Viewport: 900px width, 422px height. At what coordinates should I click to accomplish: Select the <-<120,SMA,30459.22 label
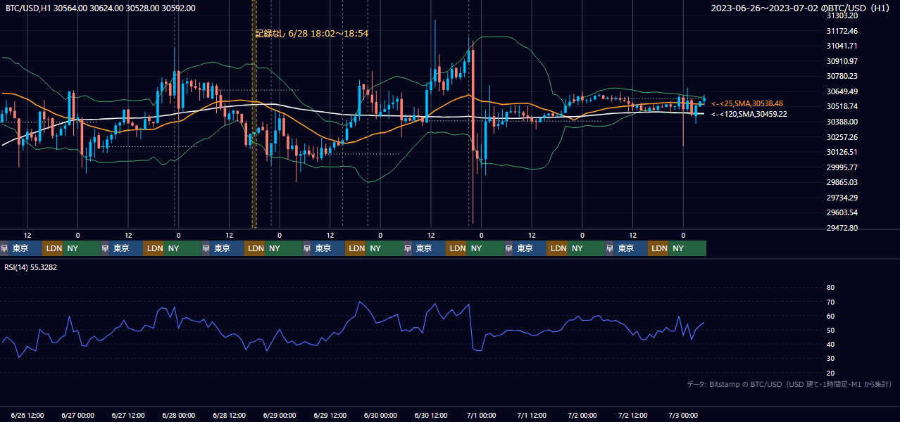tap(749, 114)
